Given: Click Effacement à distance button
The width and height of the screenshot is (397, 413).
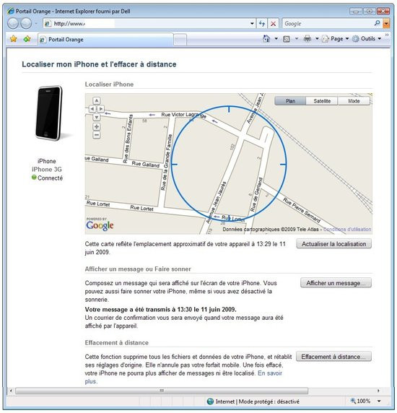Looking at the screenshot, I should coord(333,357).
